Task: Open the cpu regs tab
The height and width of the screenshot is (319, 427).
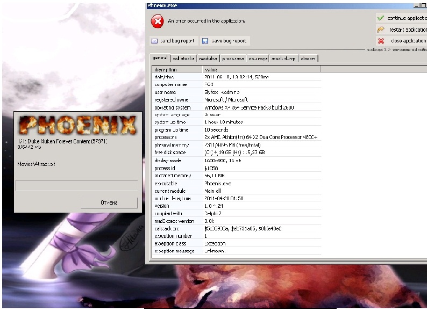Action: [x=258, y=59]
